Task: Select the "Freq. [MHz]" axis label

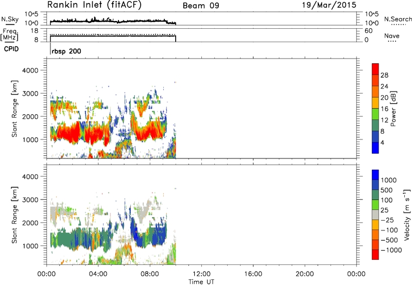Action: pos(10,35)
